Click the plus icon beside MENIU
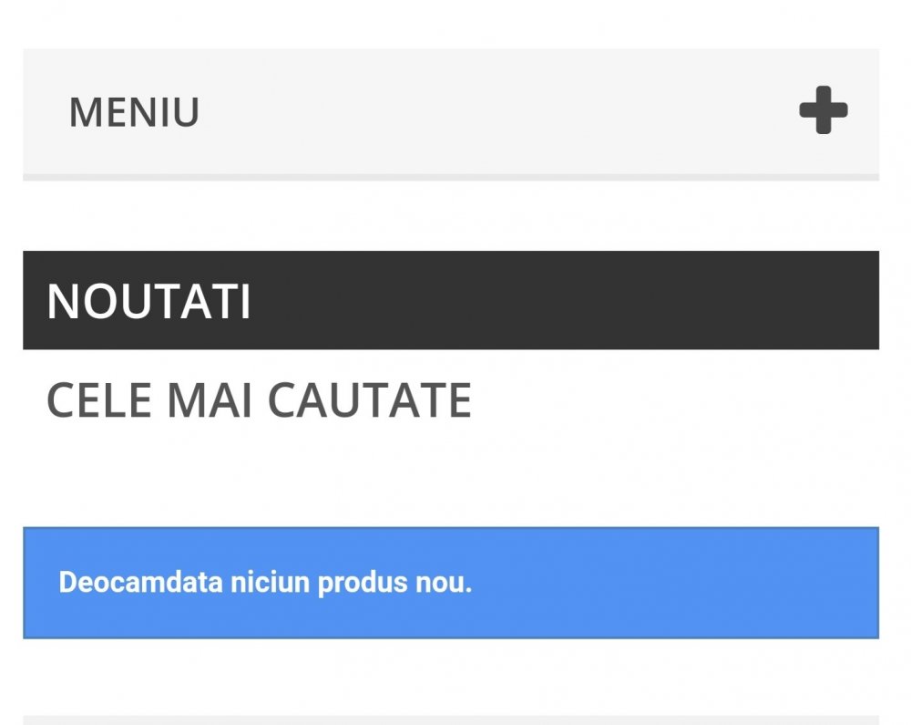Viewport: 911px width, 725px height. (x=823, y=110)
